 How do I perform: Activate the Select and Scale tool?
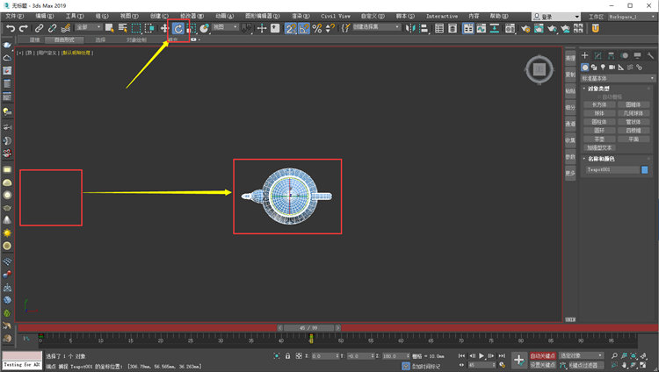click(x=192, y=28)
